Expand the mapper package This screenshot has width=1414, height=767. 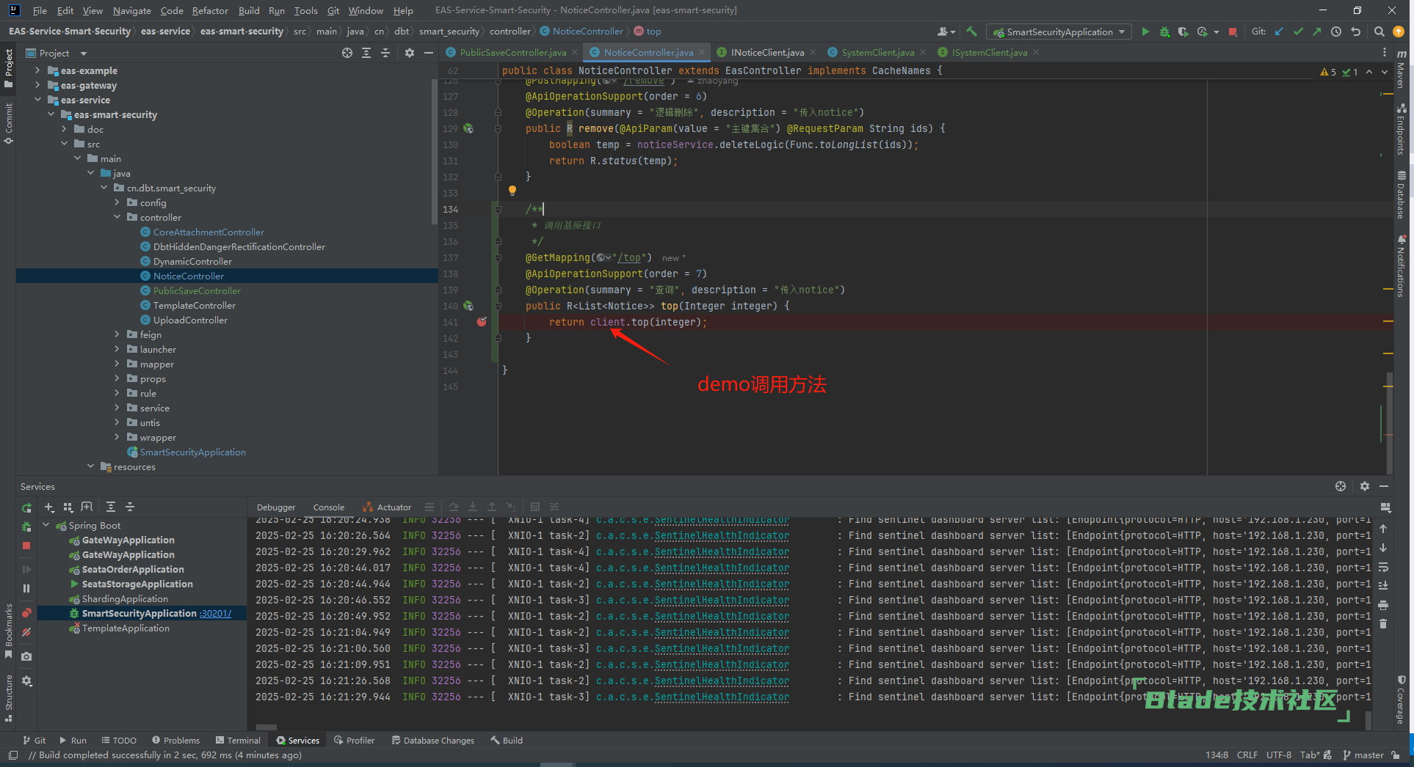[117, 364]
